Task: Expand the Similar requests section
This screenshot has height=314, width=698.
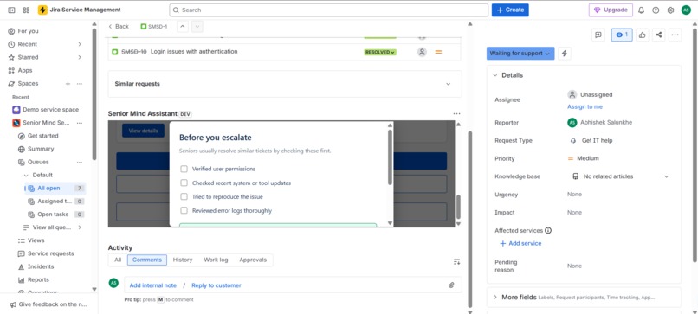Action: click(x=449, y=84)
